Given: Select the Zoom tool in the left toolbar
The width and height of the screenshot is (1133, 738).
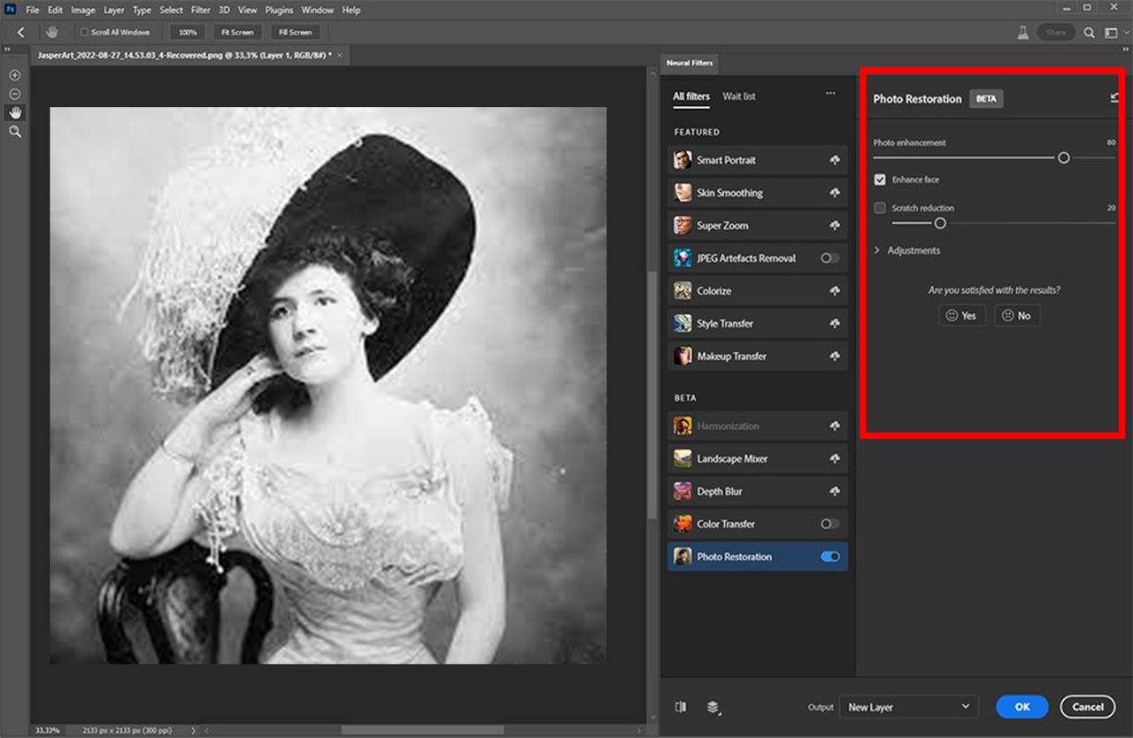Looking at the screenshot, I should tap(14, 131).
